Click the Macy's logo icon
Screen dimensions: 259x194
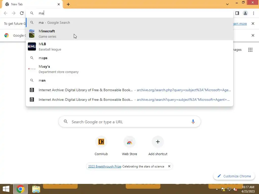click(32, 69)
